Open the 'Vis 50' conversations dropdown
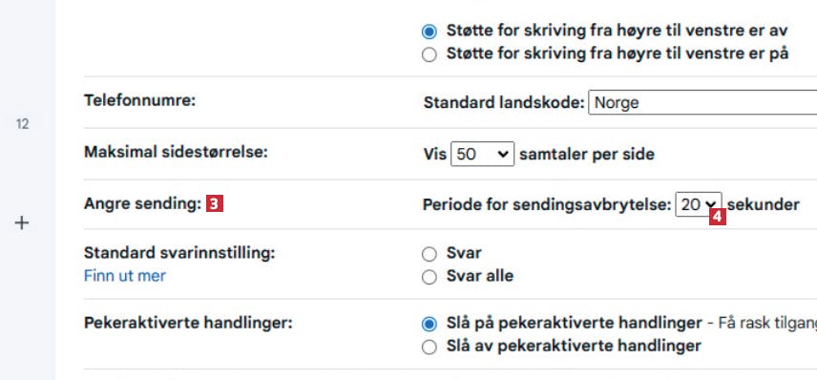The width and height of the screenshot is (817, 380). (x=483, y=154)
